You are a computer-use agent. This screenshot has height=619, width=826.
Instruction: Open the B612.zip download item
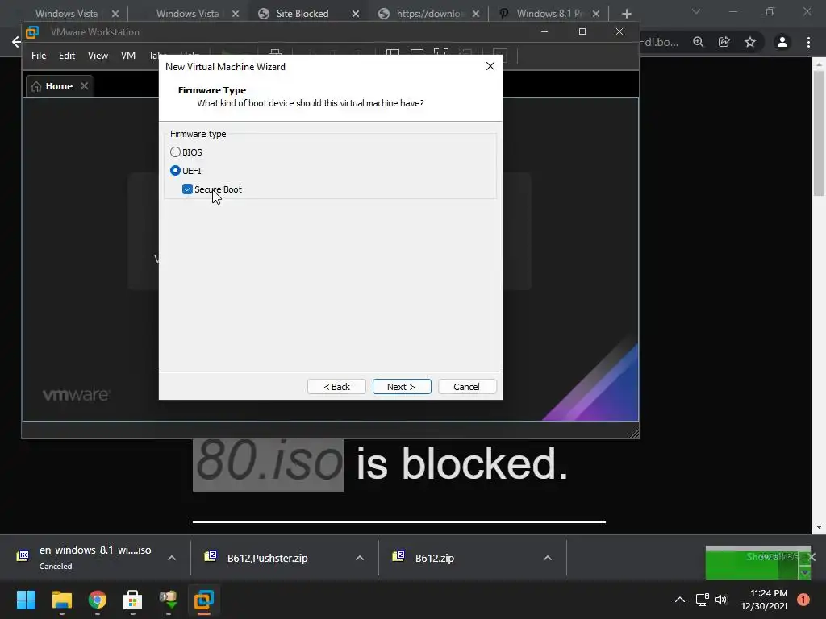(x=435, y=558)
